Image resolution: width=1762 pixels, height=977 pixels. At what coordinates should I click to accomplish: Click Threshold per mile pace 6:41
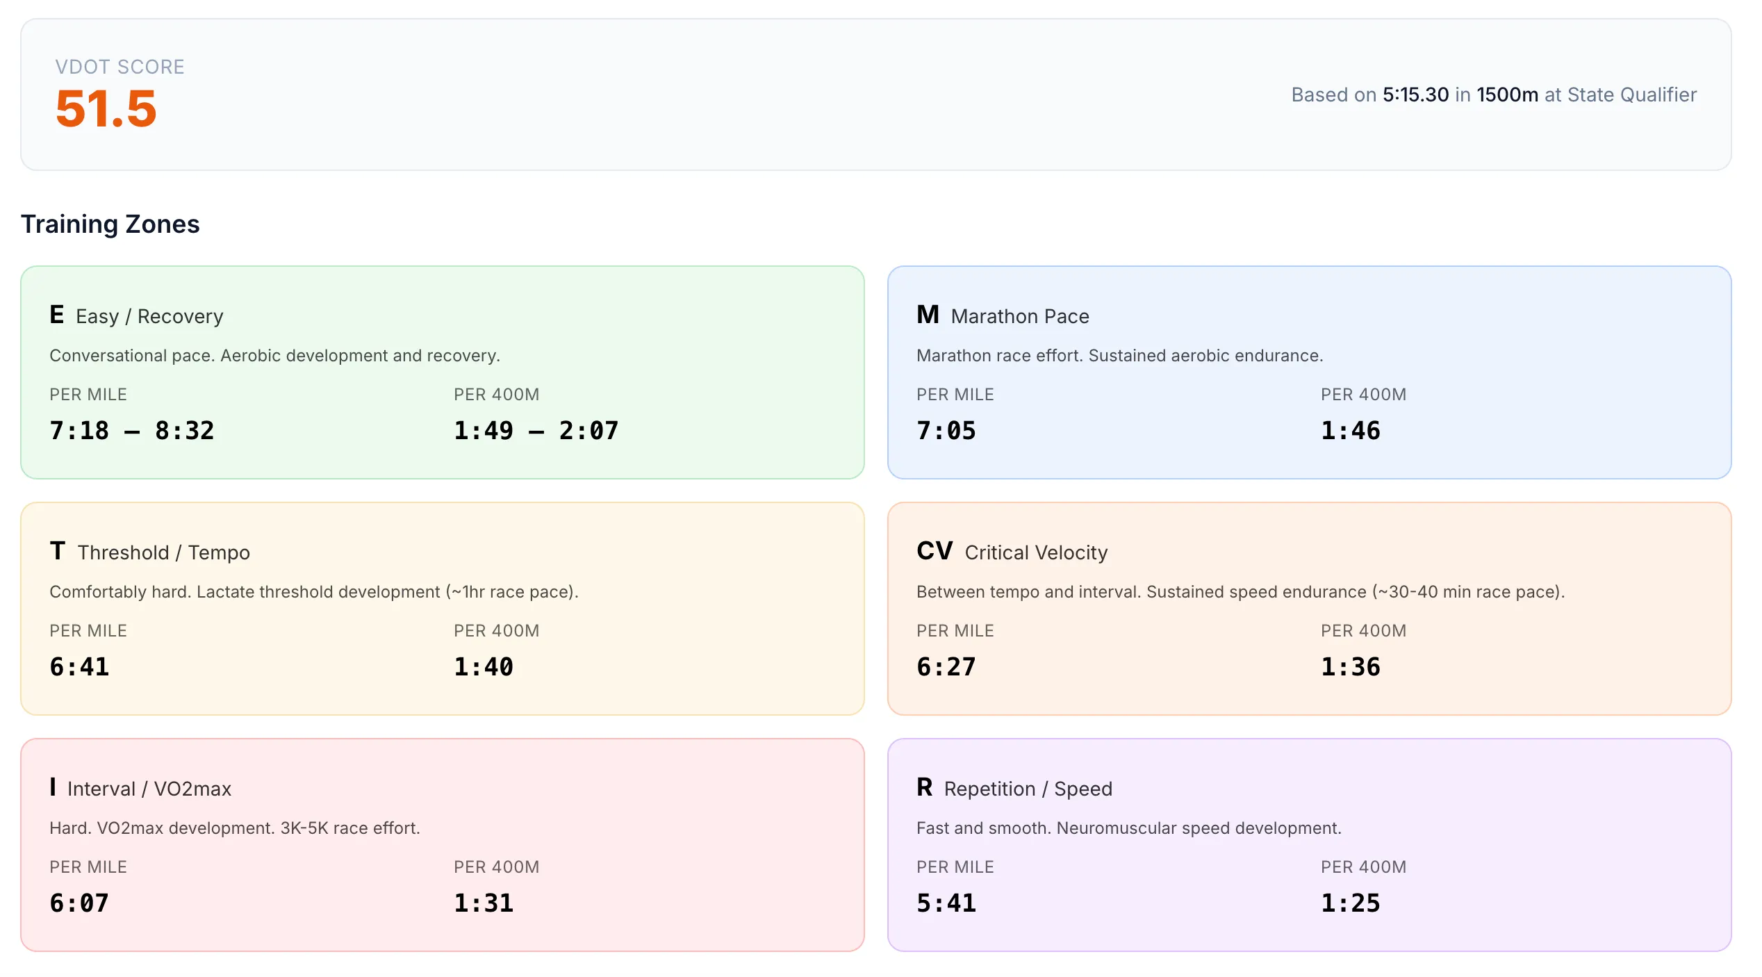tap(79, 667)
